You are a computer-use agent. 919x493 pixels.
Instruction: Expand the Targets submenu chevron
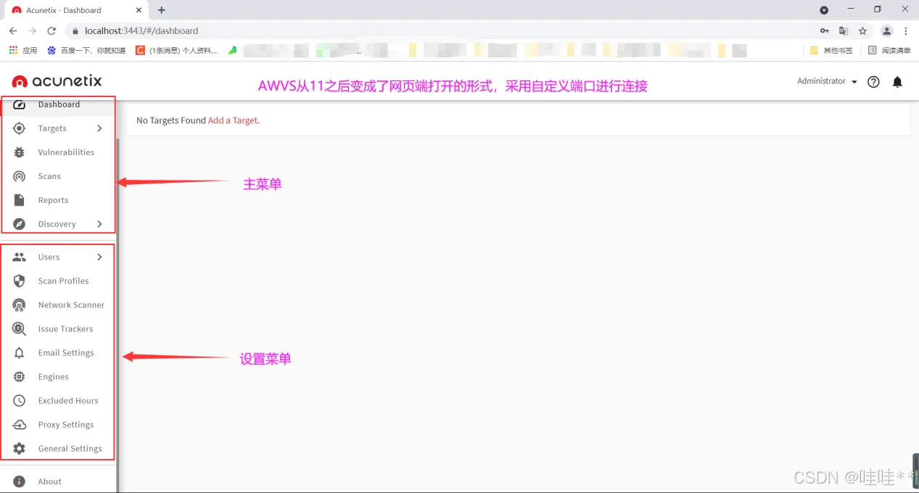(99, 128)
